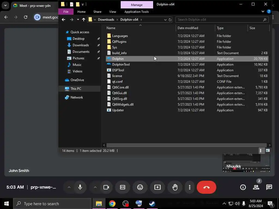279x209 pixels.
Task: Select the Application Tools tab
Action: pyautogui.click(x=137, y=12)
